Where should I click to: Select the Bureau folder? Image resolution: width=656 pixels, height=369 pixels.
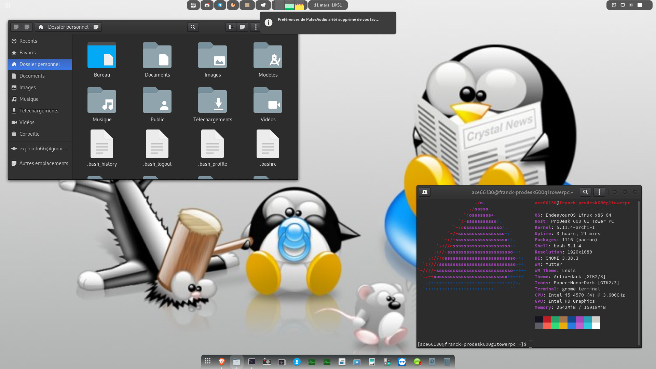point(102,60)
